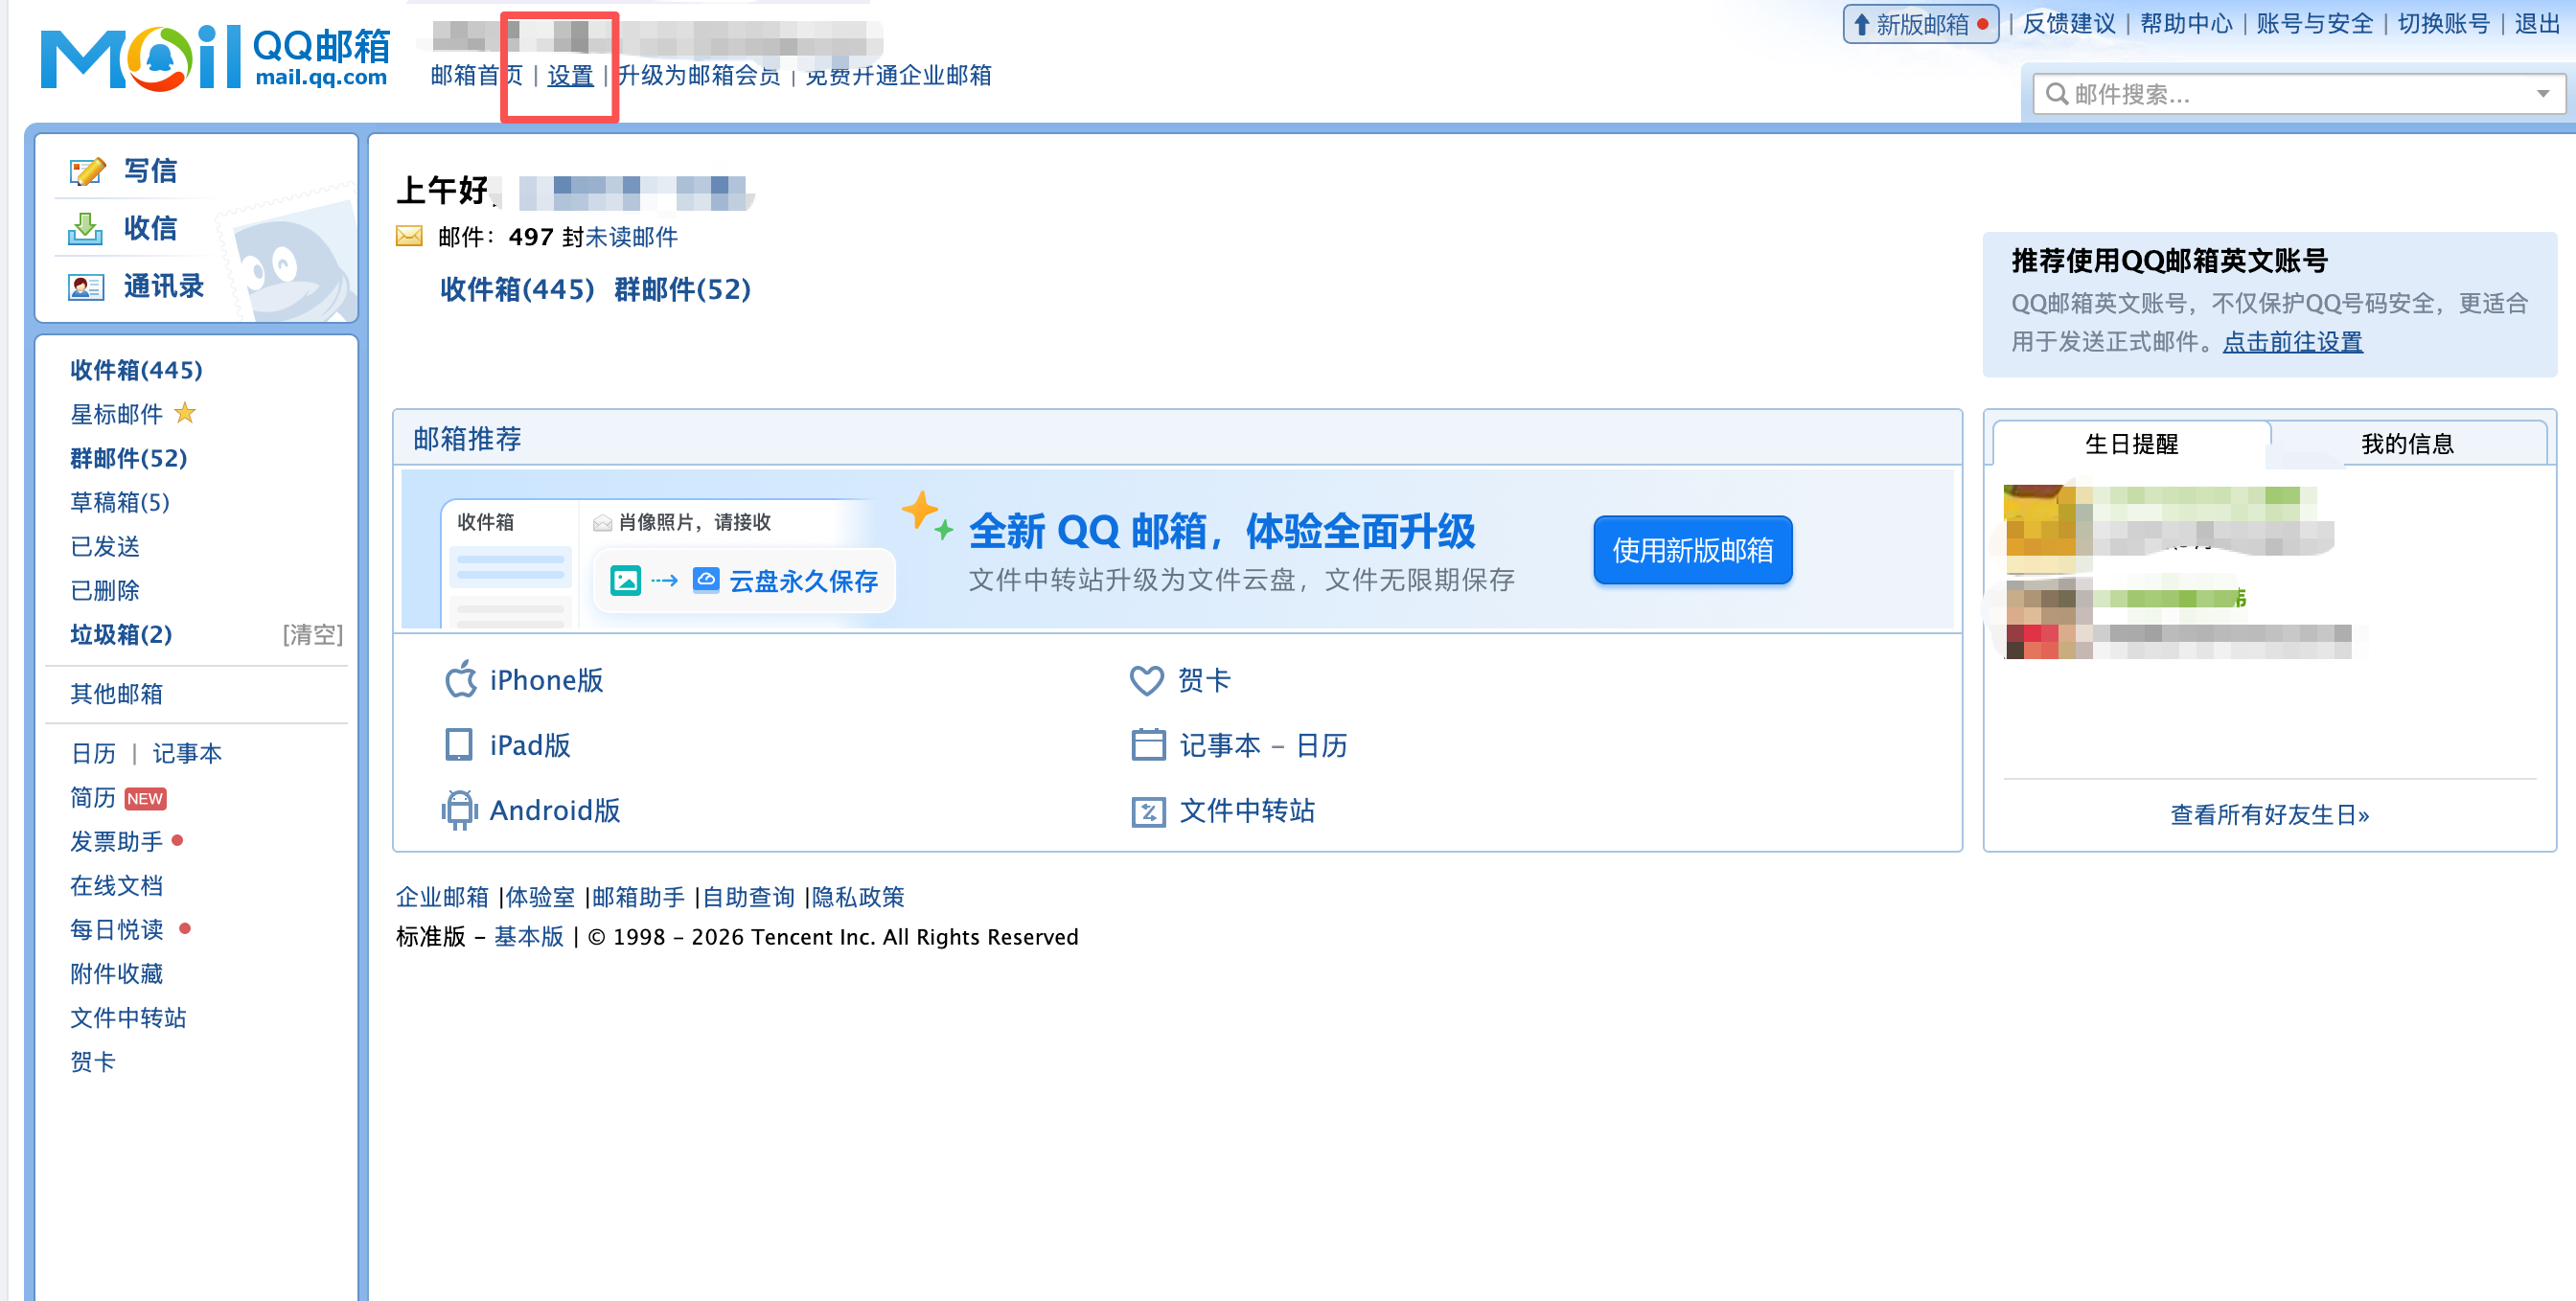The image size is (2576, 1301).
Task: Open 群邮件(52) folder in sidebar
Action: [128, 458]
